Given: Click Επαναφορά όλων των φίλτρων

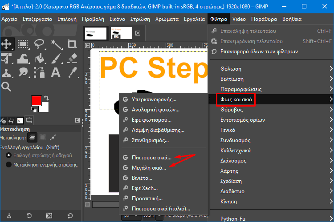Looking at the screenshot, I should click(271, 52).
